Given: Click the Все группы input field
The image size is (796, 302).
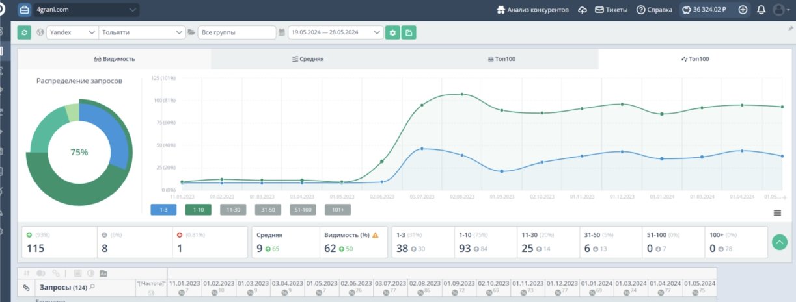Looking at the screenshot, I should [237, 32].
